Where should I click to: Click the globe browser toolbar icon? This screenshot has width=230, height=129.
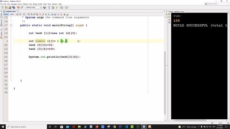pos(45,7)
